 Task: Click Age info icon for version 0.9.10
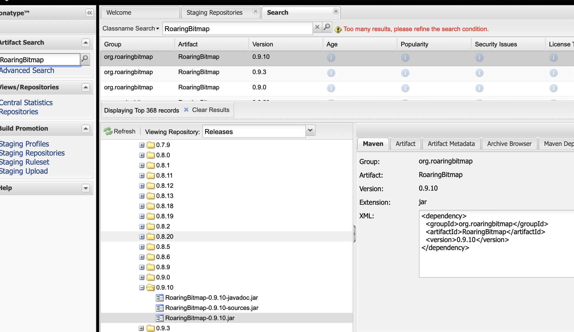click(331, 58)
